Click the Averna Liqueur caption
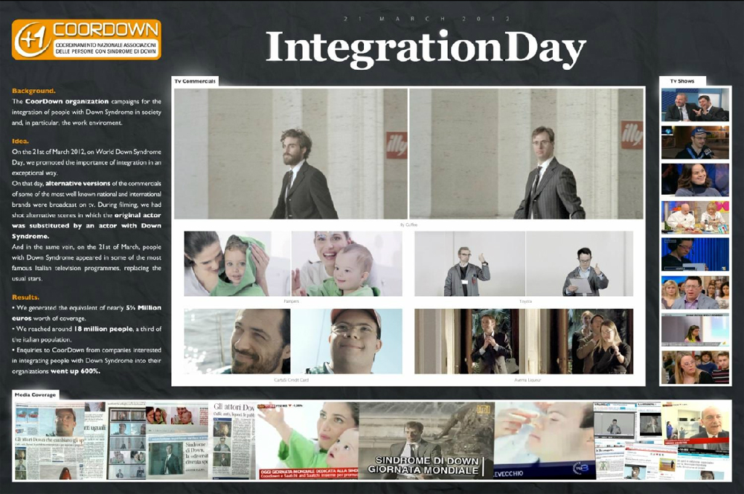The height and width of the screenshot is (494, 744). click(527, 380)
